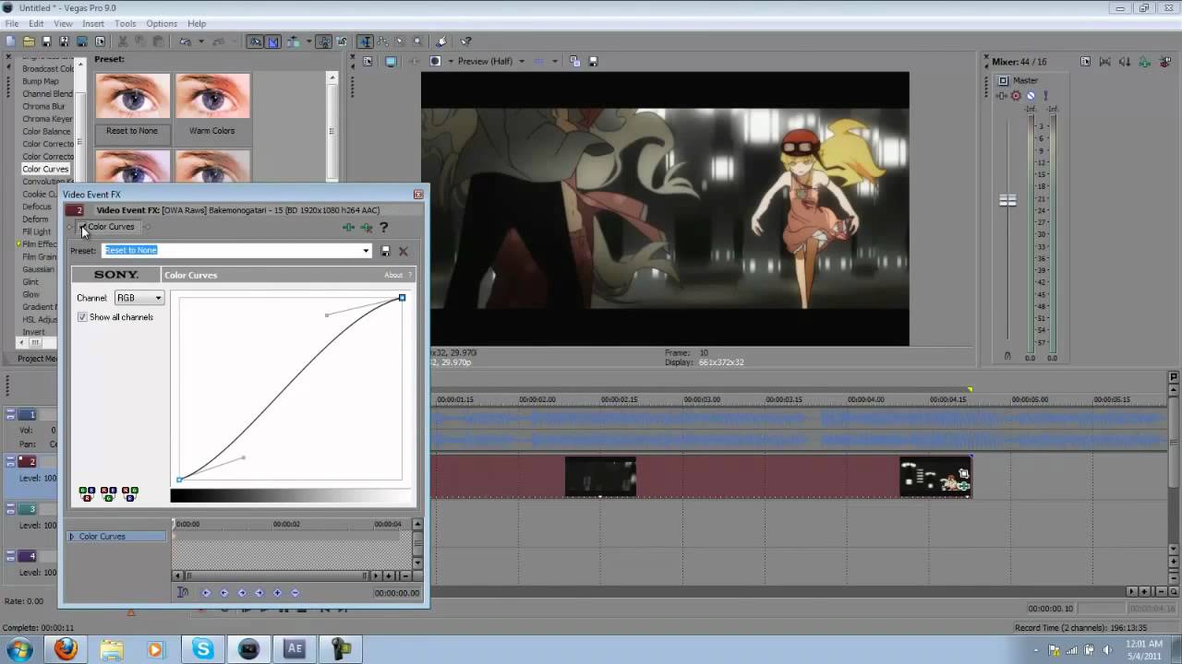Toggle Auto Ripple mode
The width and height of the screenshot is (1182, 664).
click(x=294, y=41)
